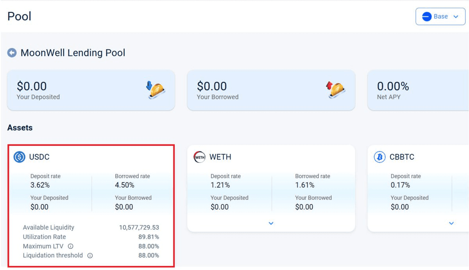Go back using the arrow beside MoonWell Lending Pool
This screenshot has height=270, width=469.
click(12, 53)
